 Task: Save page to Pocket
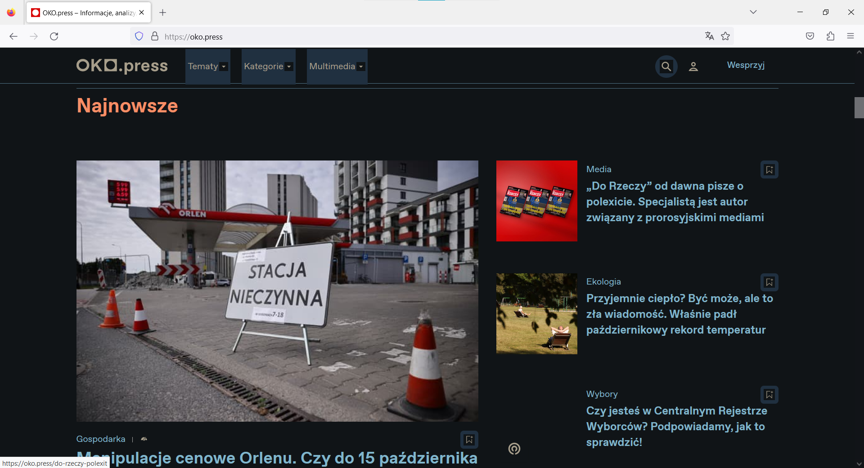(x=810, y=36)
